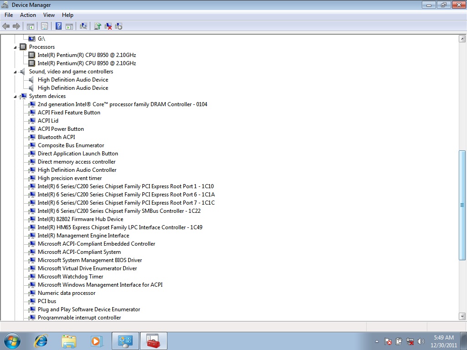The height and width of the screenshot is (350, 467).
Task: Click the blue Help question mark icon
Action: click(59, 26)
